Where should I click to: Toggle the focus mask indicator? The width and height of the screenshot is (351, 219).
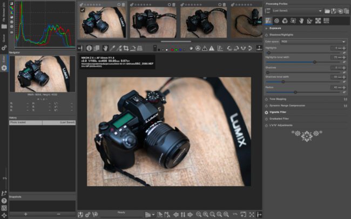pos(198,48)
